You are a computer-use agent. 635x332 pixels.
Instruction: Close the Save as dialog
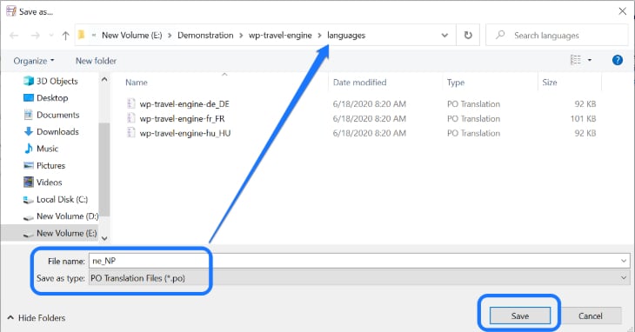pyautogui.click(x=623, y=11)
